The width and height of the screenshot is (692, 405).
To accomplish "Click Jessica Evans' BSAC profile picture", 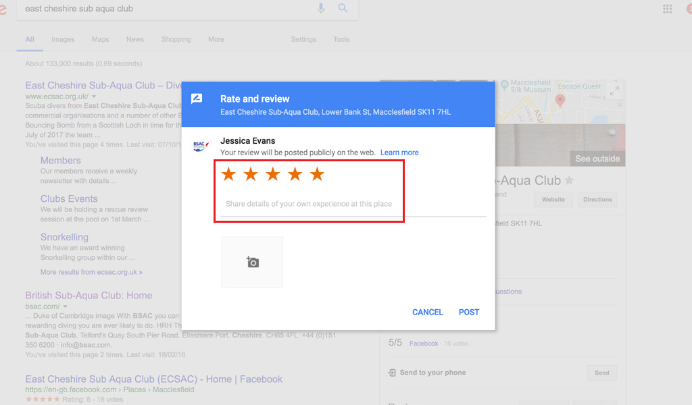I will pyautogui.click(x=201, y=146).
